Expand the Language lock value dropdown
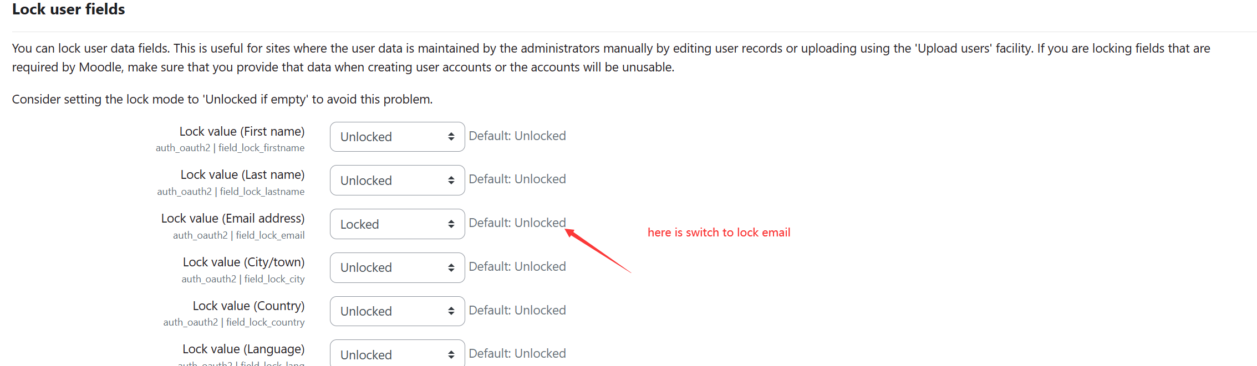The width and height of the screenshot is (1257, 366). (397, 354)
